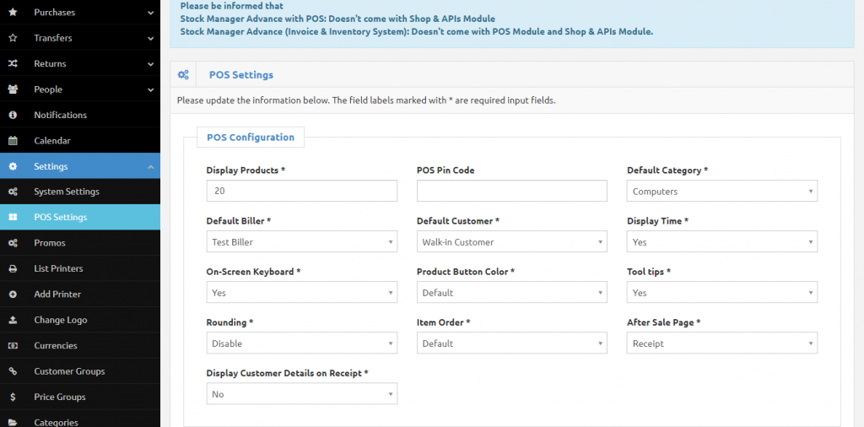This screenshot has height=427, width=864.
Task: Click the star icon next to Purchases
Action: point(13,12)
